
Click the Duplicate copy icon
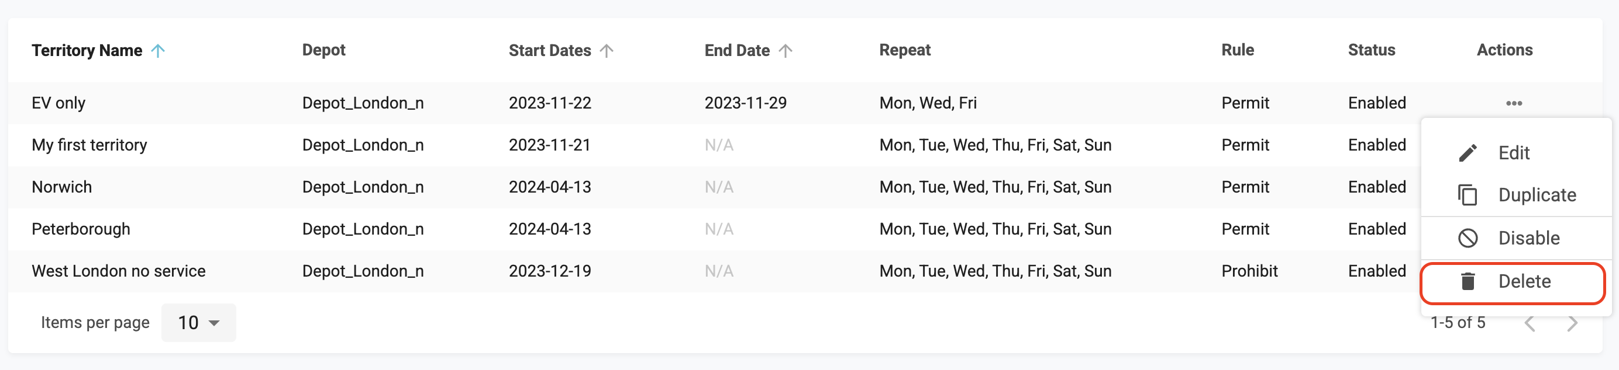tap(1468, 195)
